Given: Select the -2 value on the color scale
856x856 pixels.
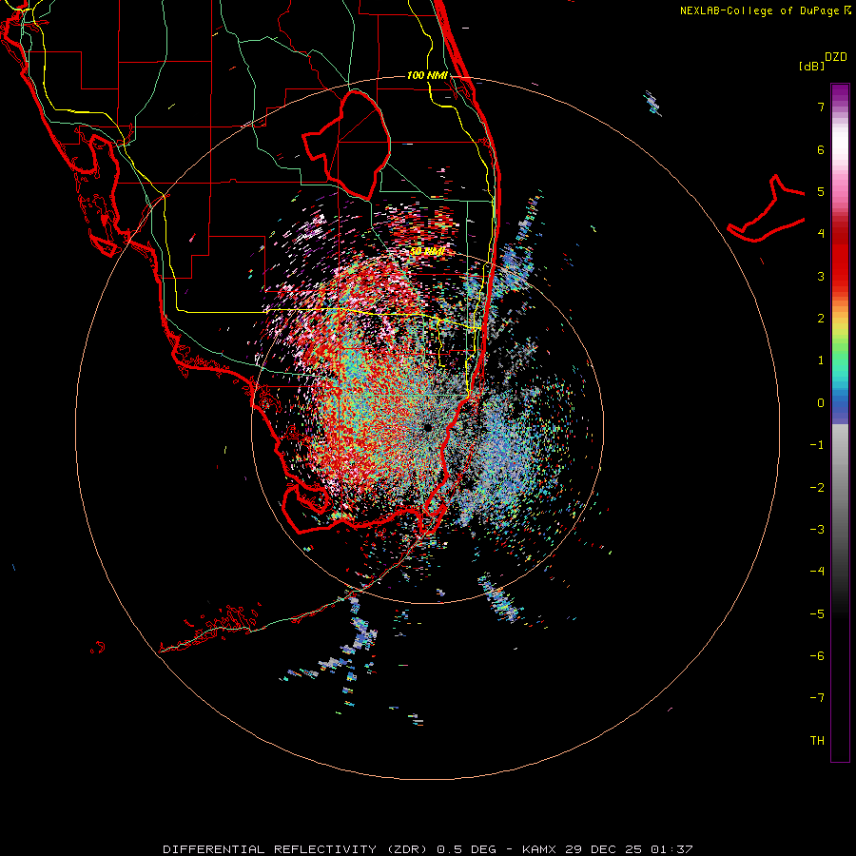Looking at the screenshot, I should pyautogui.click(x=817, y=488).
